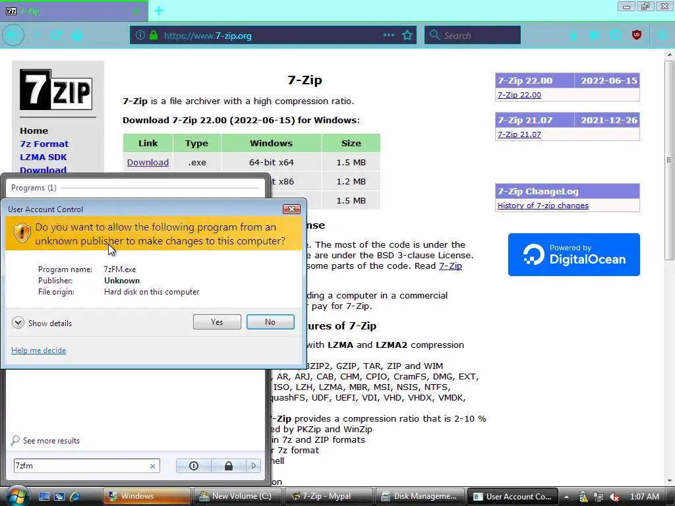Click the uBlock Origin shield icon
Screen dimensions: 675x506
click(637, 35)
